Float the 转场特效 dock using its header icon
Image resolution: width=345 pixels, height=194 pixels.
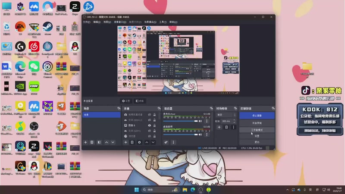(235, 109)
